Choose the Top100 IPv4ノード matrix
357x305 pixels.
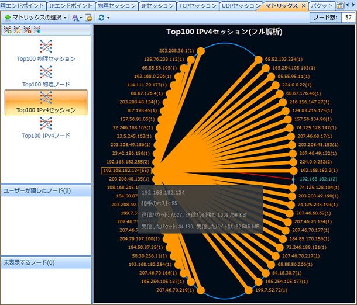[46, 123]
